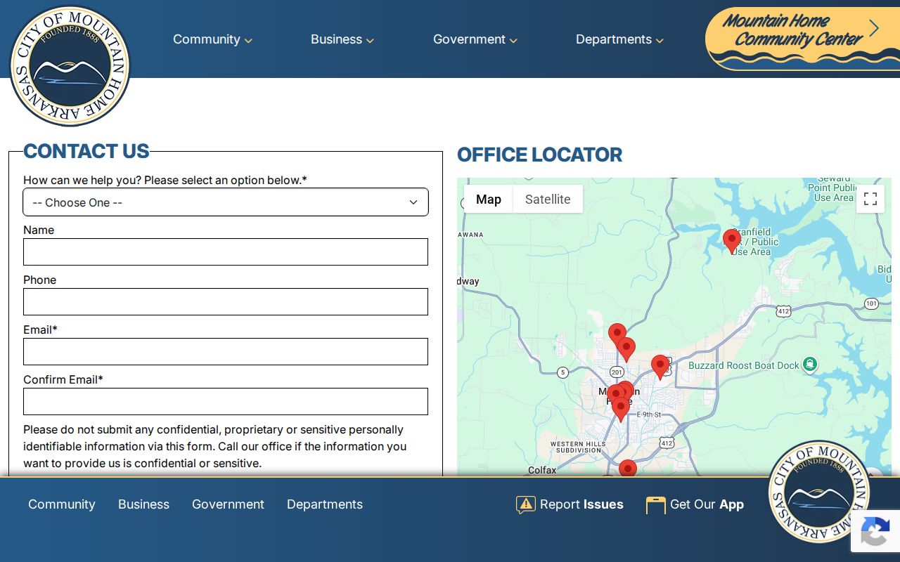The height and width of the screenshot is (562, 900).
Task: Select the red map pin at Cranfield Public Use Area
Action: coord(732,241)
